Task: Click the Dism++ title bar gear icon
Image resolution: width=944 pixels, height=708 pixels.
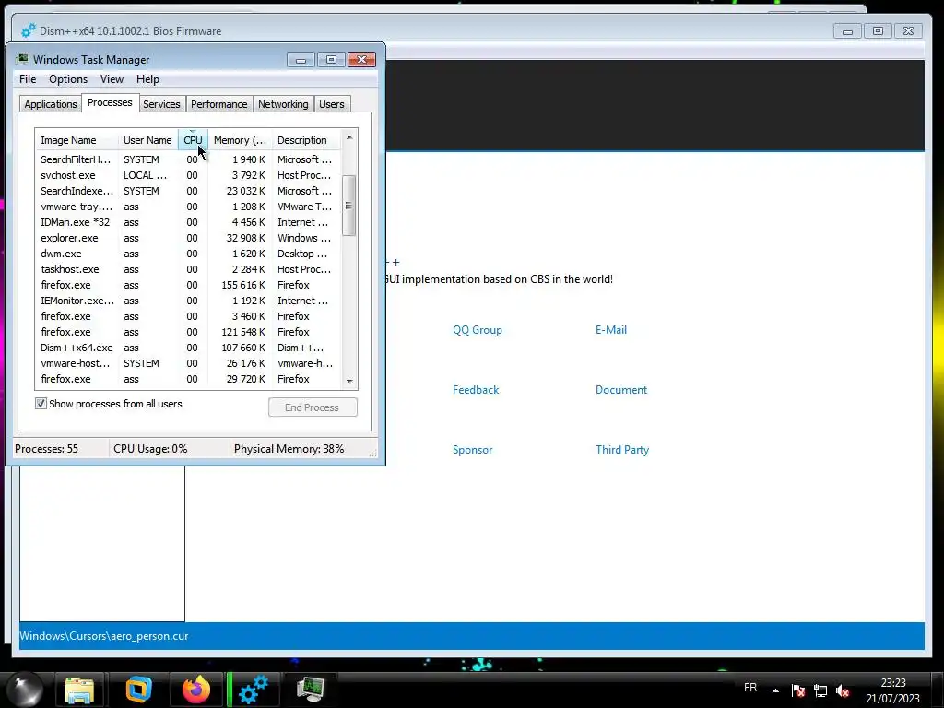Action: click(28, 30)
